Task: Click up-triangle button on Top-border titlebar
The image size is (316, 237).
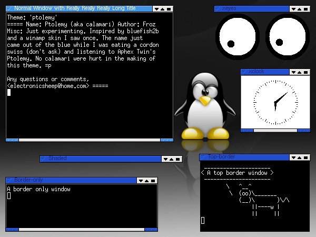Action: 300,157
